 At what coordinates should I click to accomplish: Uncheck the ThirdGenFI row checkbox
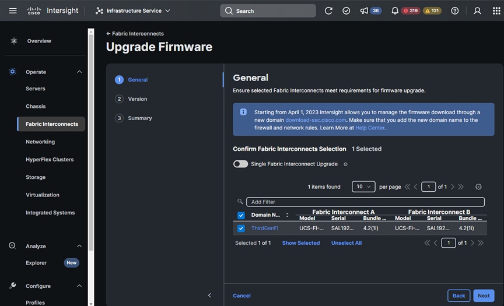[241, 228]
